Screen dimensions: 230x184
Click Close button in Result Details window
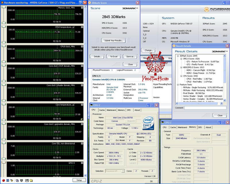(220, 116)
